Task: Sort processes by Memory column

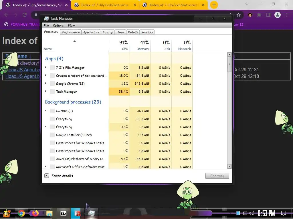Action: (x=140, y=45)
